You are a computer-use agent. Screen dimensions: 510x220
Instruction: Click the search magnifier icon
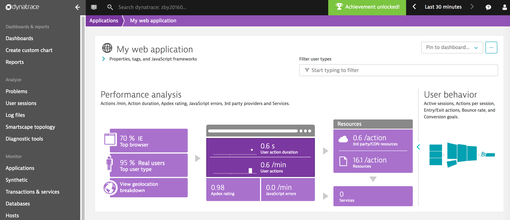[x=110, y=7]
